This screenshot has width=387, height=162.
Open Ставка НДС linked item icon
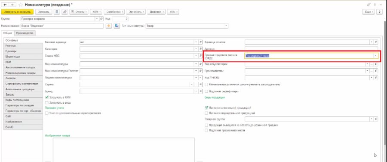pyautogui.click(x=201, y=56)
